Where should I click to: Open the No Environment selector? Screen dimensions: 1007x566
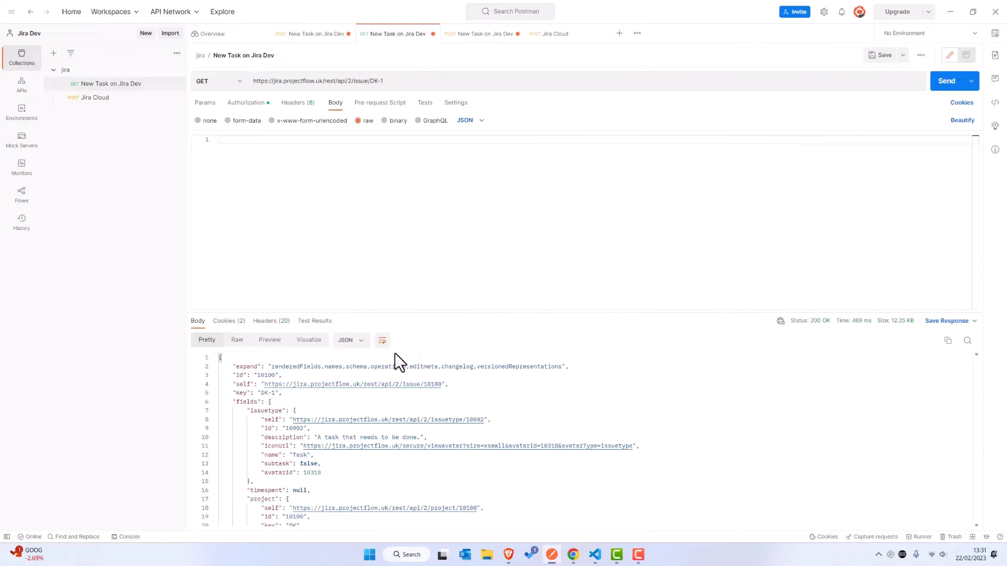point(930,33)
